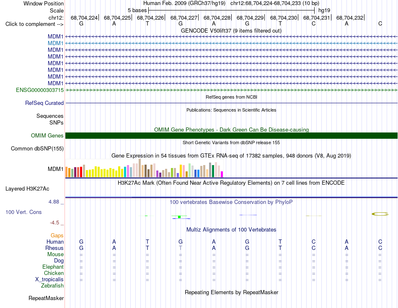Open the GTEx Gene Expression track title
This screenshot has width=398, height=308.
[x=231, y=156]
